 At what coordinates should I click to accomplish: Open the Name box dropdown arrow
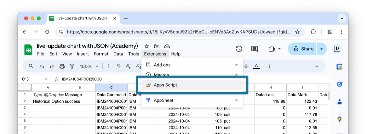coord(46,79)
